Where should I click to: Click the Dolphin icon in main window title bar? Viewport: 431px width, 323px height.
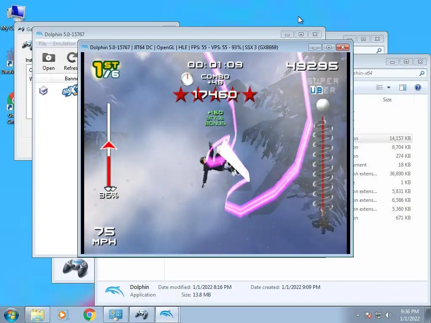40,34
